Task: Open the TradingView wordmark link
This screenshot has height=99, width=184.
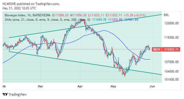Action: 18,95
